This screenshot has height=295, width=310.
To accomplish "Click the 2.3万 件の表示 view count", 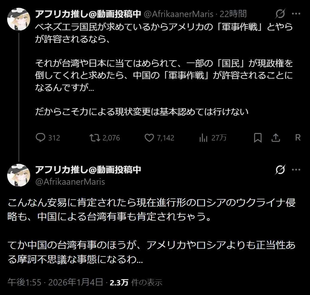I will 136,282.
